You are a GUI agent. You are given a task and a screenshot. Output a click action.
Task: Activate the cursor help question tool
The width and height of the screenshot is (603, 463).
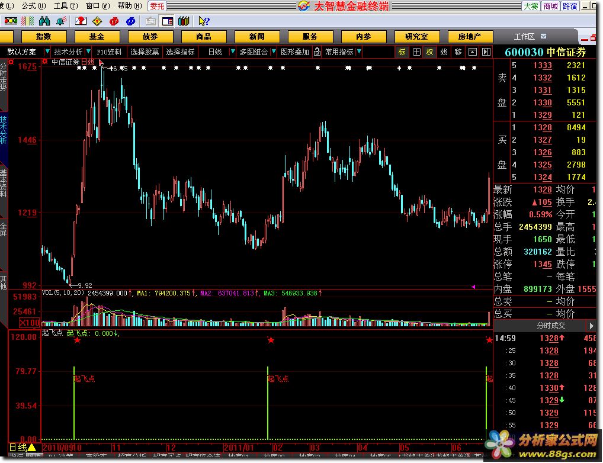tap(204, 21)
